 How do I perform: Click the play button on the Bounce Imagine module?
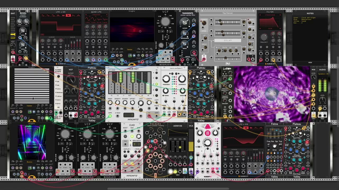[x=34, y=168]
